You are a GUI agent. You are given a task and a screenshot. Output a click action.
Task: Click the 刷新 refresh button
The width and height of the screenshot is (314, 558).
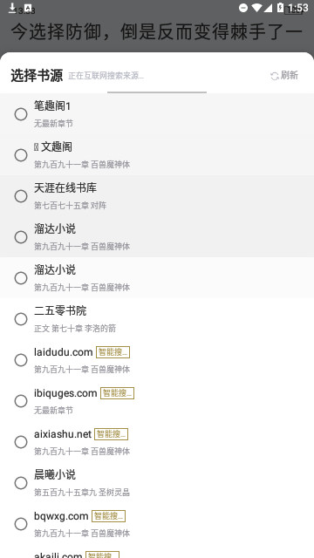pos(284,76)
